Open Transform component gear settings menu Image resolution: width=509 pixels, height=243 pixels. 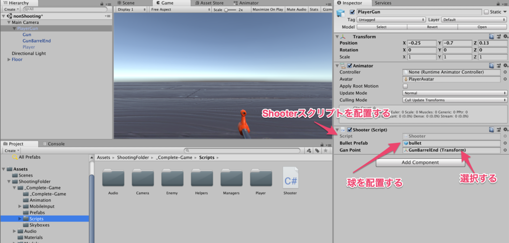point(506,37)
